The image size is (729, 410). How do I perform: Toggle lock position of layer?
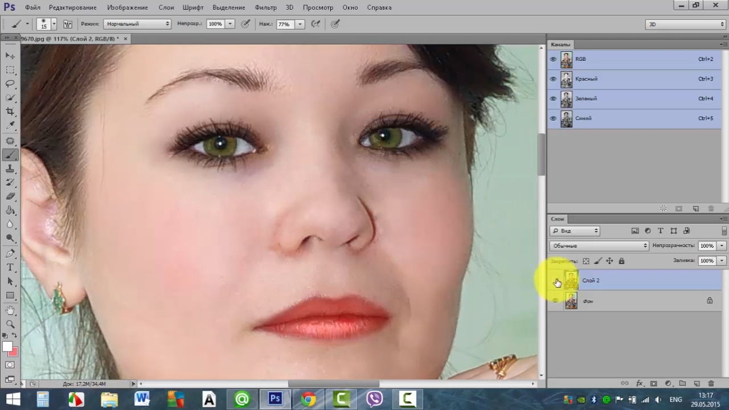(x=609, y=261)
